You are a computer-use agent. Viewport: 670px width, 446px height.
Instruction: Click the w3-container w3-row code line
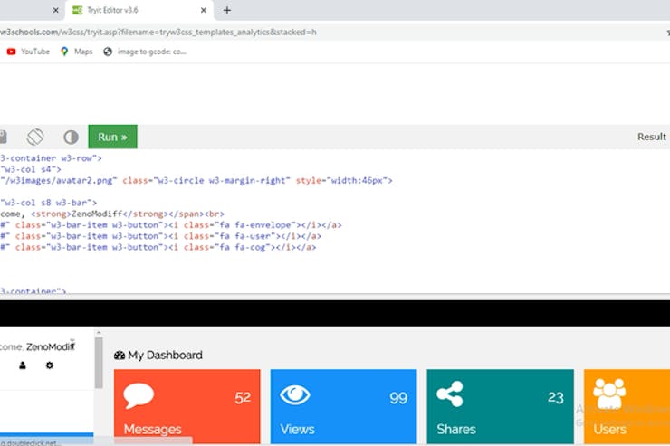tap(51, 158)
